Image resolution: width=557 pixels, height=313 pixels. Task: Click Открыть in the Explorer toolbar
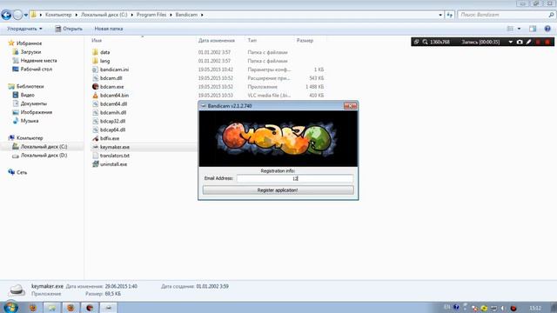69,29
